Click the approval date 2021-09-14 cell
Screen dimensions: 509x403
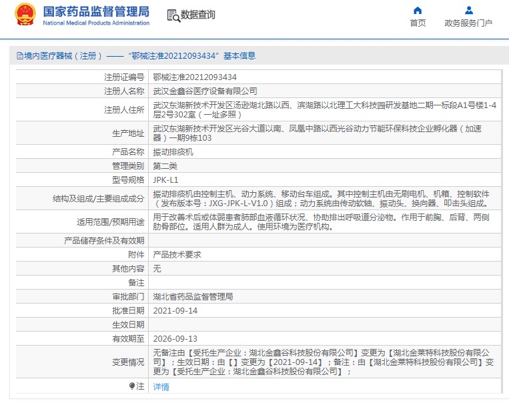(x=175, y=310)
